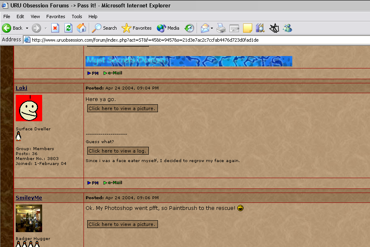Click the 'Here ya go.' post text
370x247 pixels.
coord(101,99)
